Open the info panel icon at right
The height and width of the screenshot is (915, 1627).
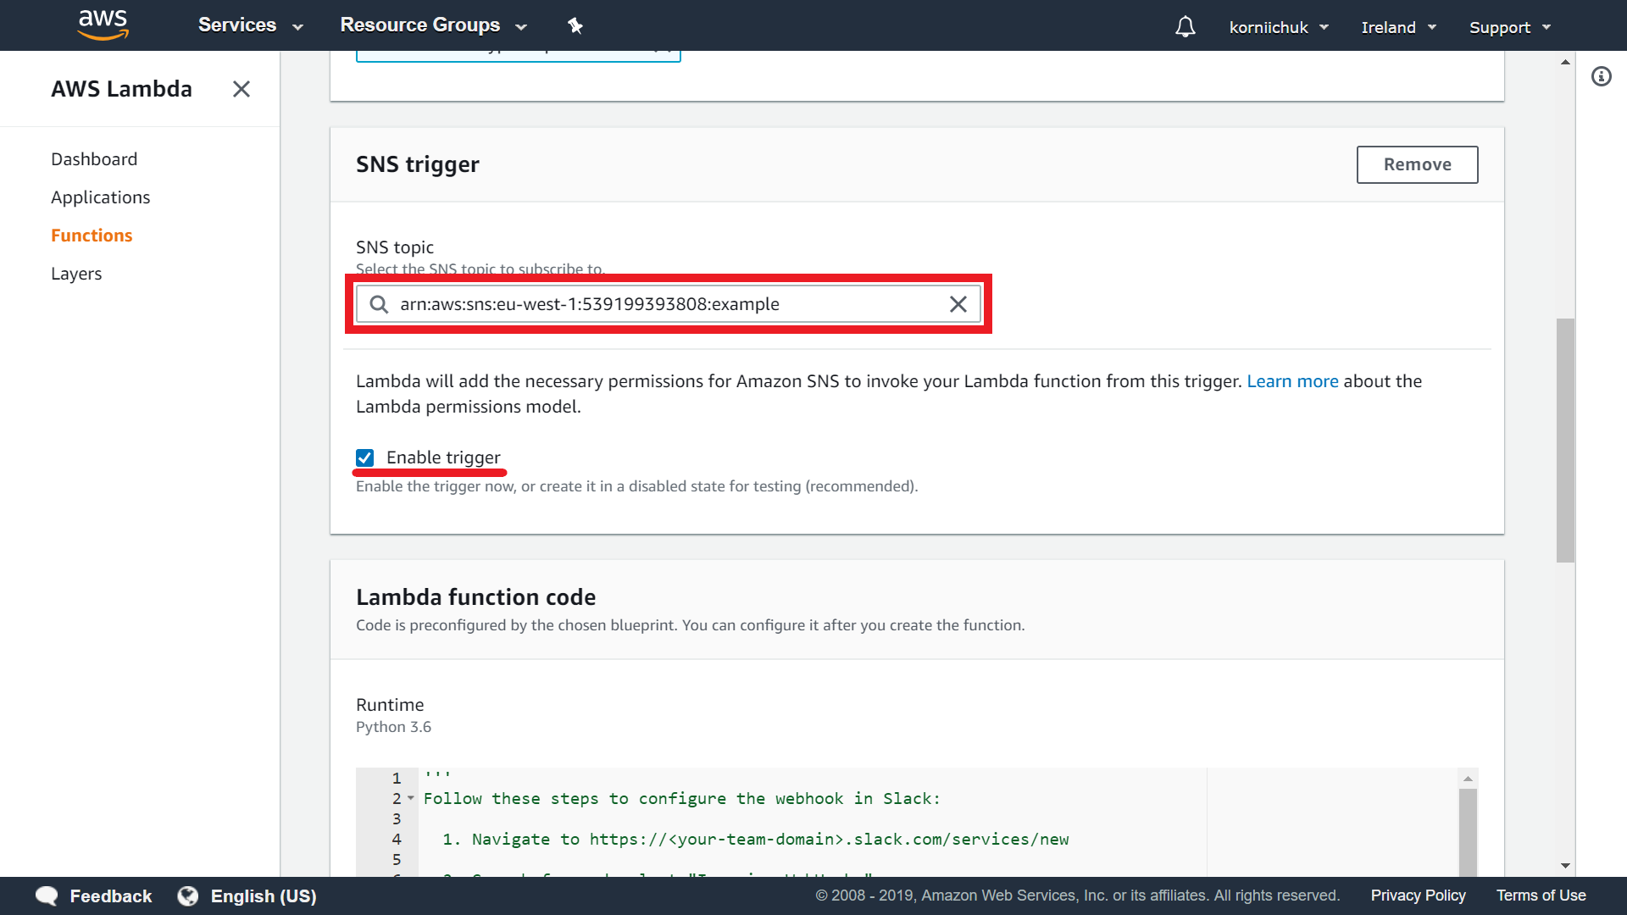[x=1601, y=77]
